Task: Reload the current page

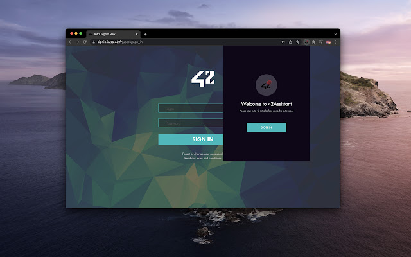Action: [x=85, y=42]
